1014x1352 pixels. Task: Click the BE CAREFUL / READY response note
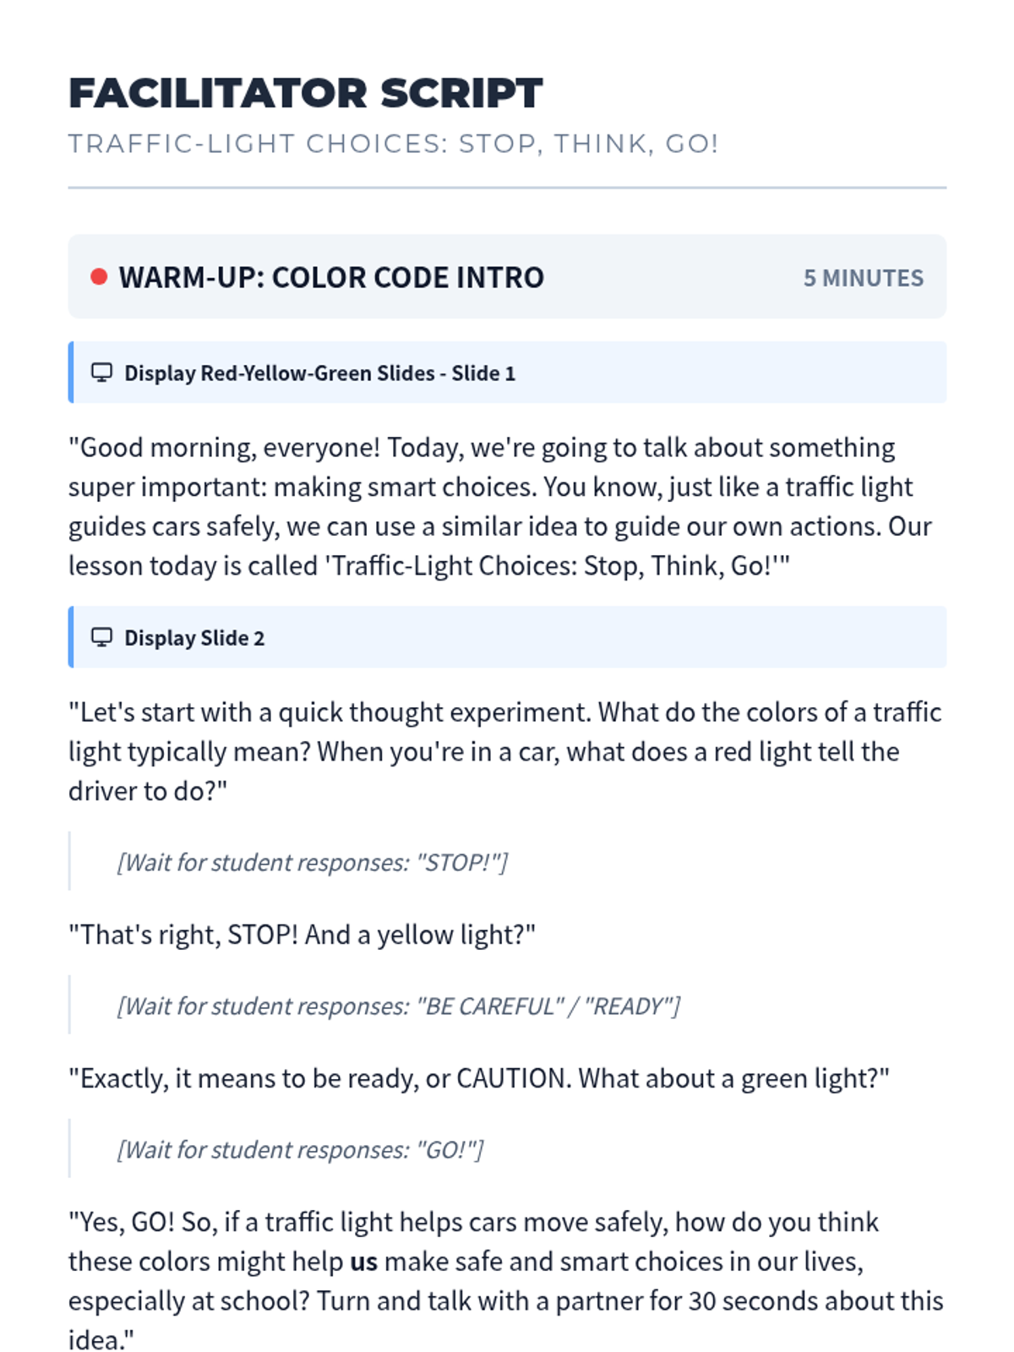click(398, 1006)
